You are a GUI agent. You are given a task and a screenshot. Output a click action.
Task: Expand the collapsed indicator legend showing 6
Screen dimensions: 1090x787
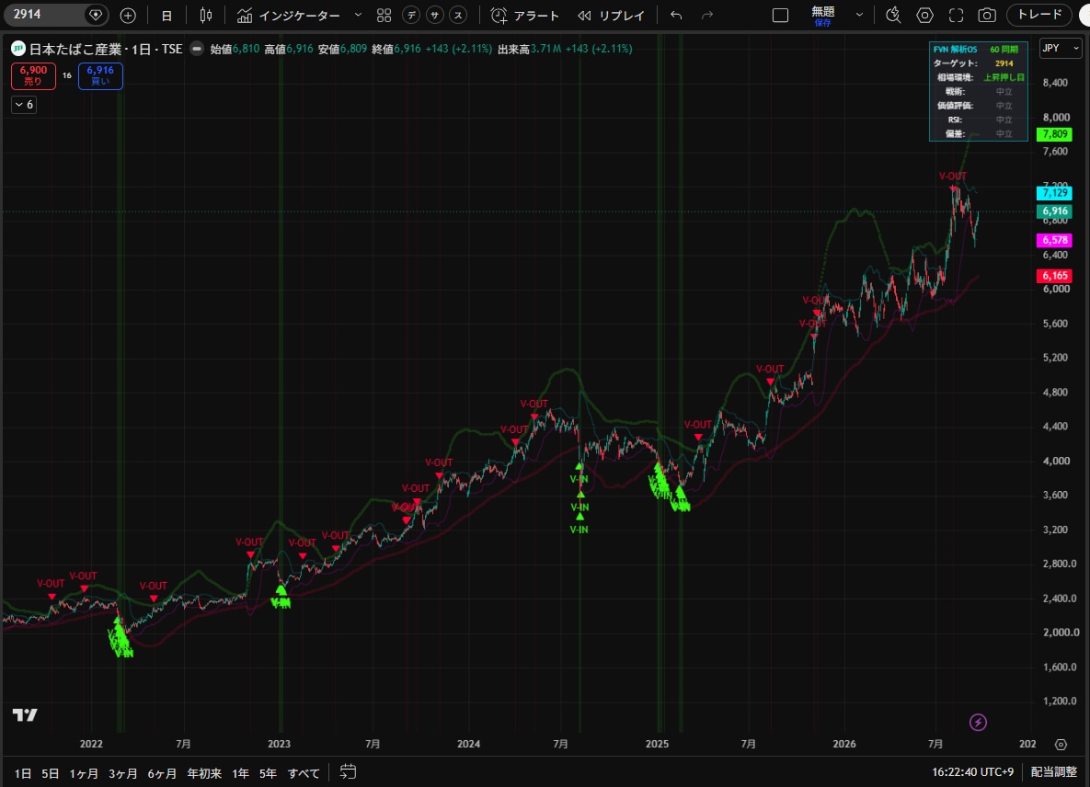tap(24, 104)
